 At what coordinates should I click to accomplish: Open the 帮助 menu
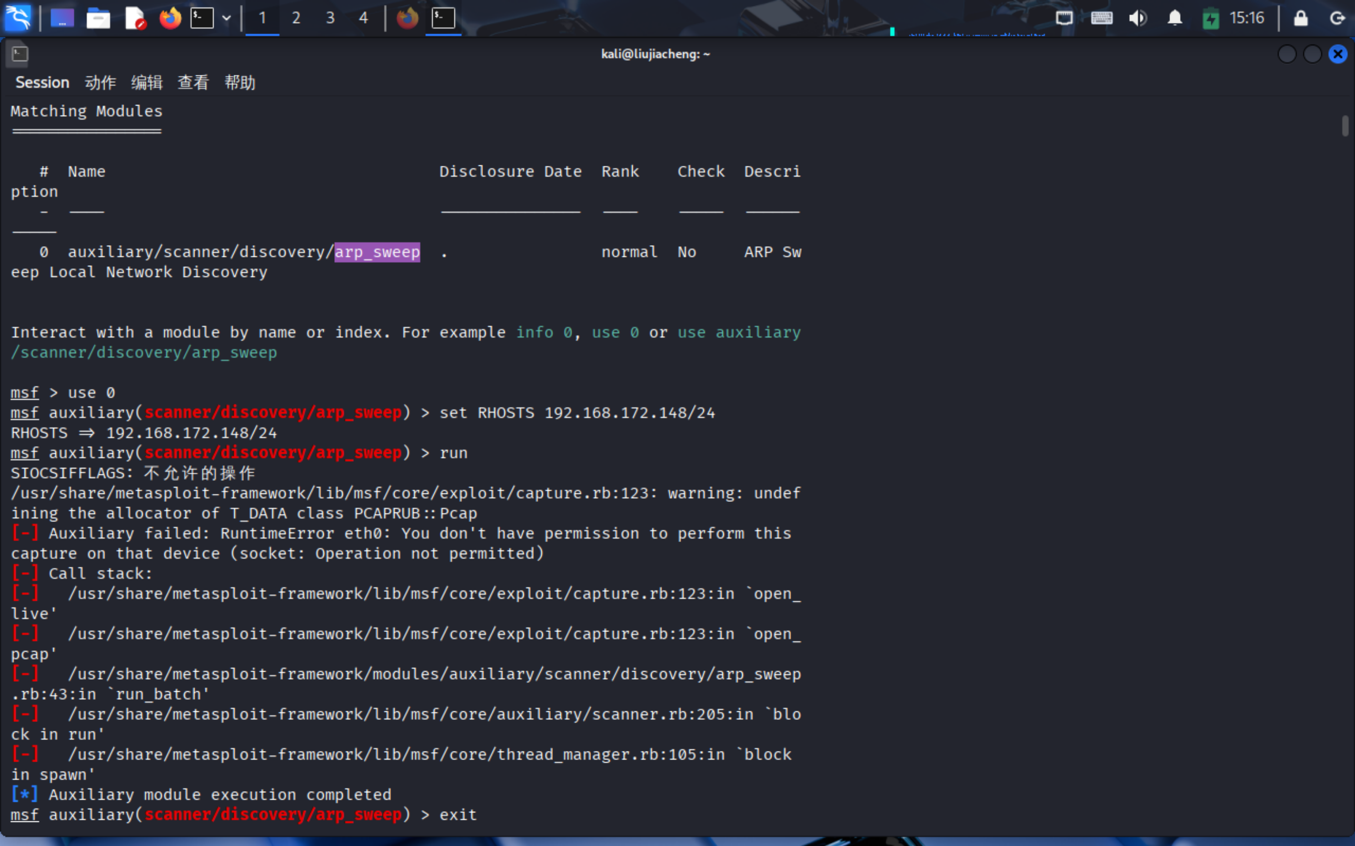click(x=240, y=82)
